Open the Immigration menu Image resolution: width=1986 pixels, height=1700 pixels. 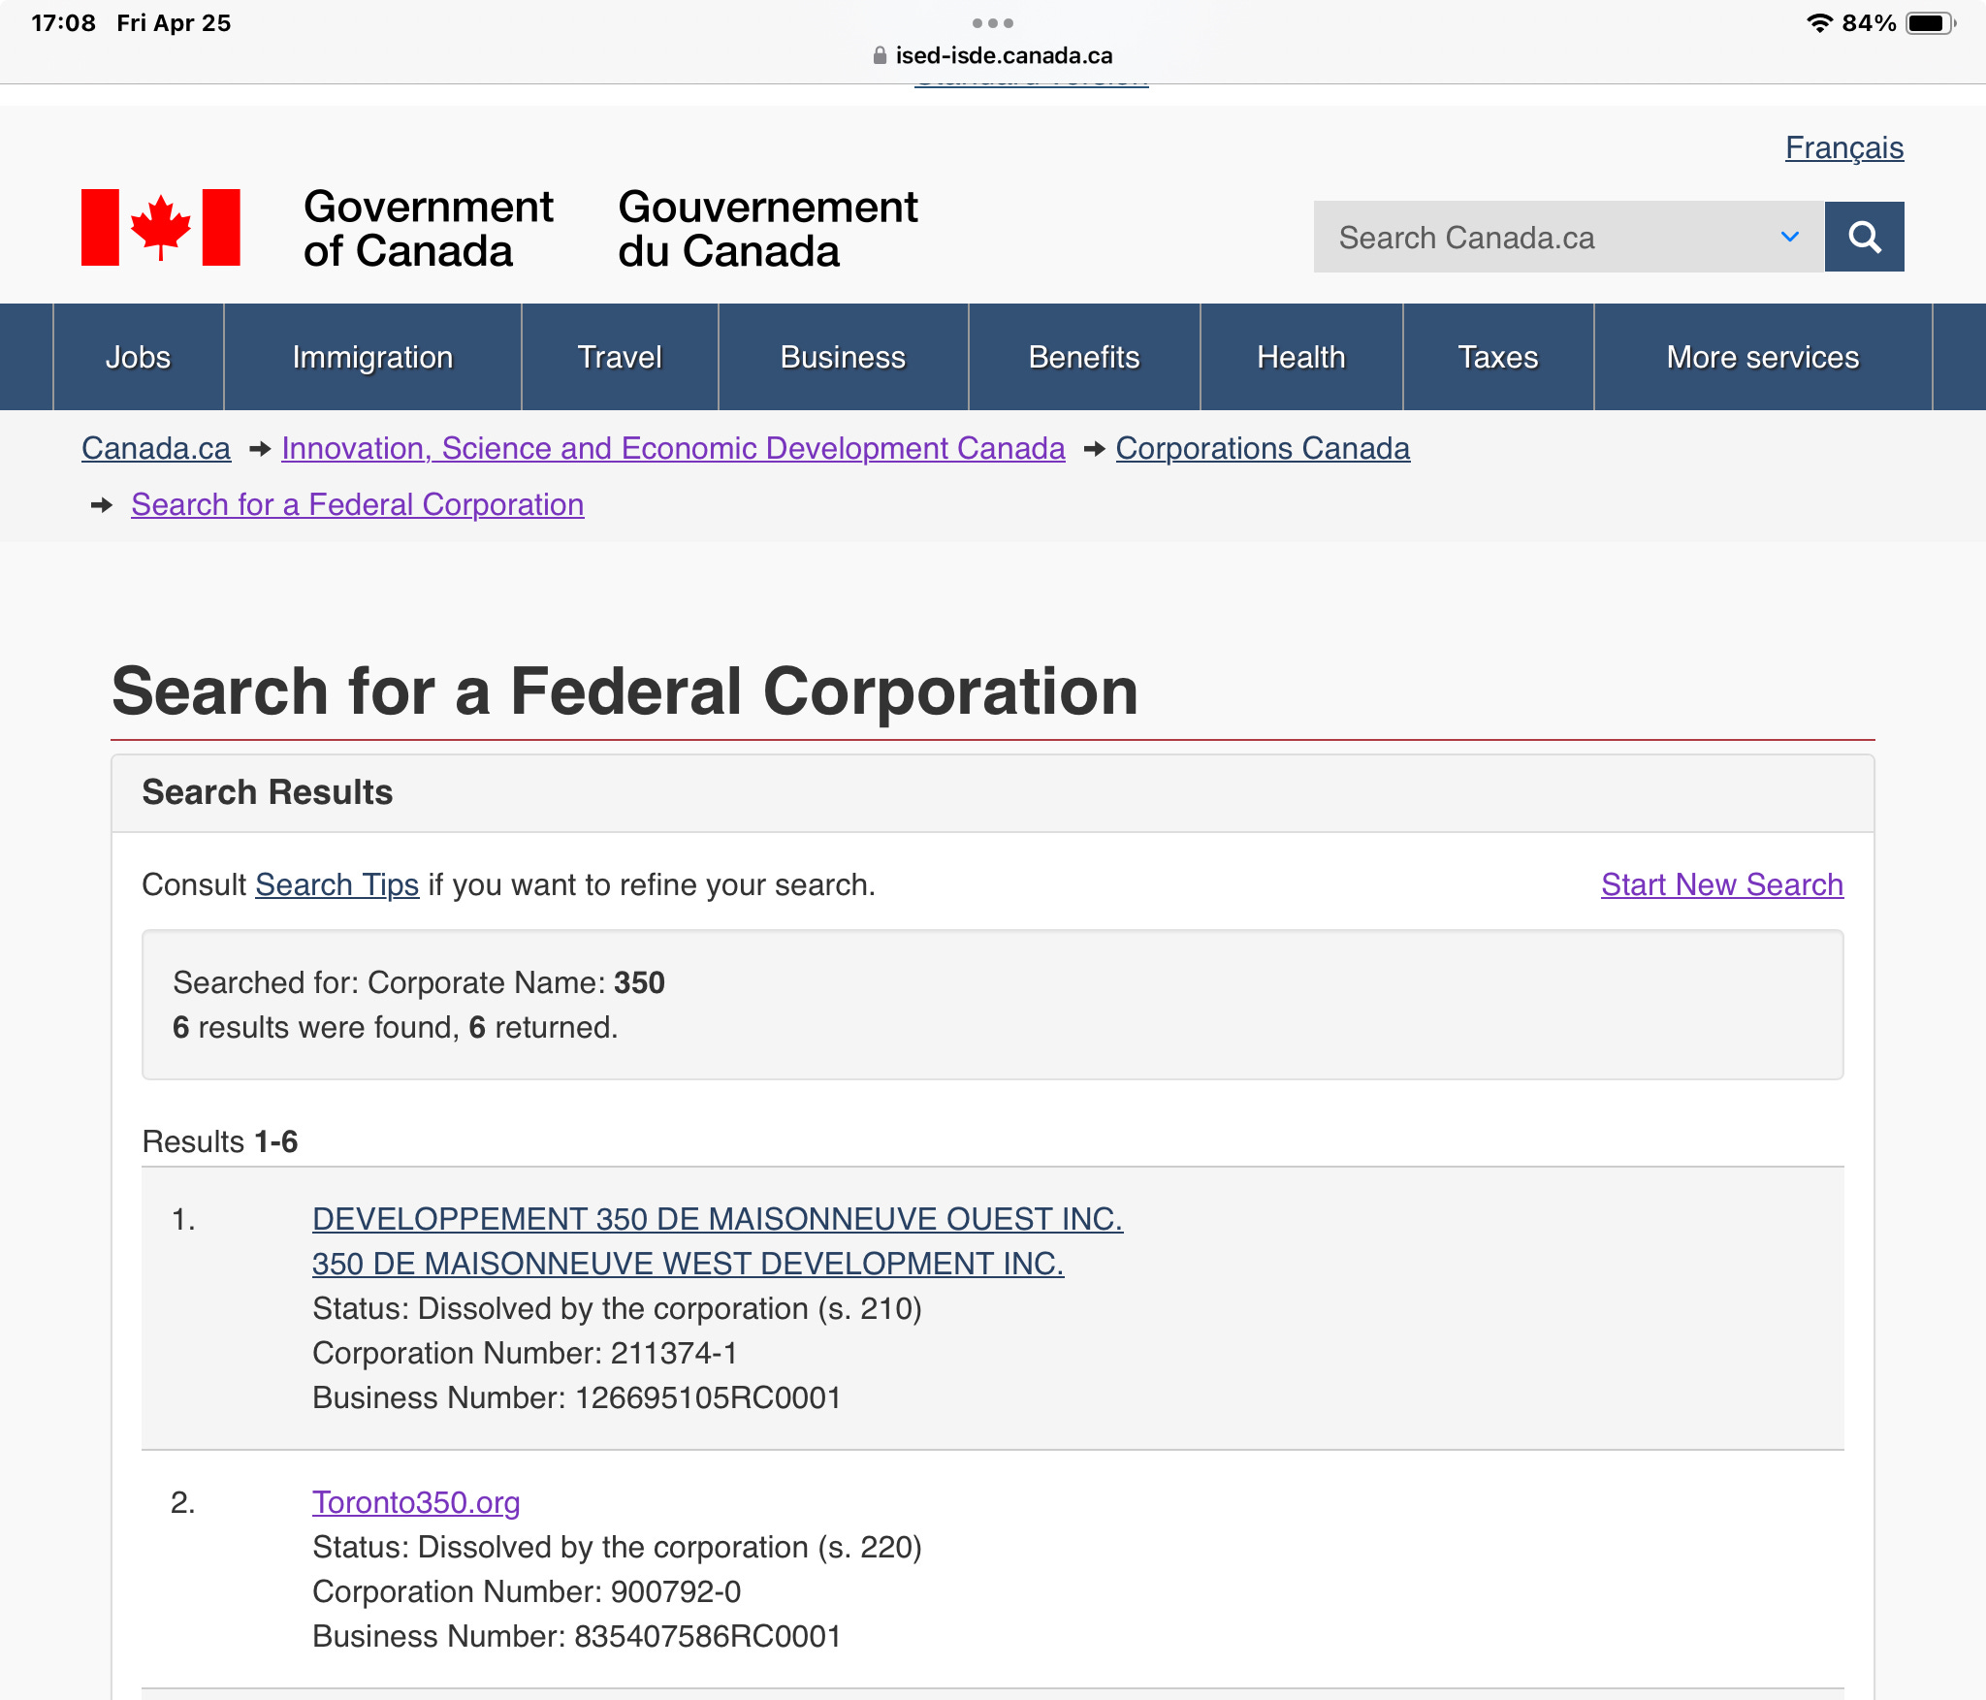(373, 357)
